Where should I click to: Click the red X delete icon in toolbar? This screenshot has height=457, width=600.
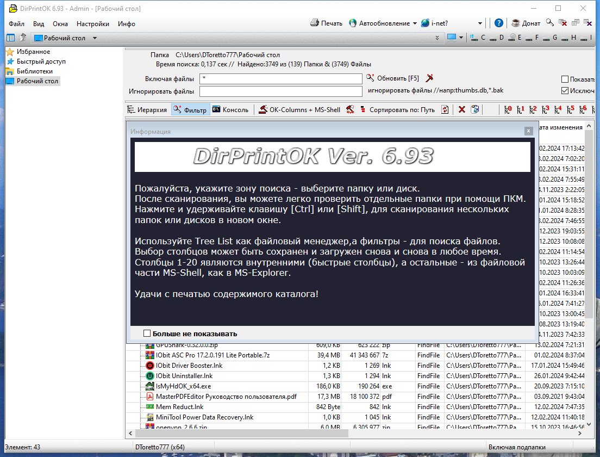[x=462, y=109]
